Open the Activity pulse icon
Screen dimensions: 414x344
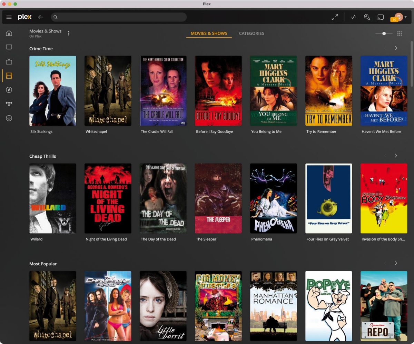pos(353,17)
